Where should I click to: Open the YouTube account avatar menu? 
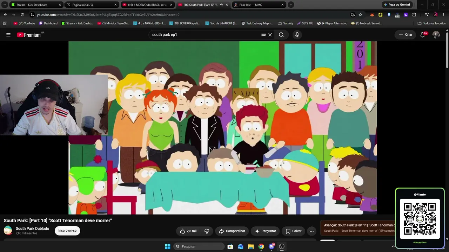click(436, 35)
